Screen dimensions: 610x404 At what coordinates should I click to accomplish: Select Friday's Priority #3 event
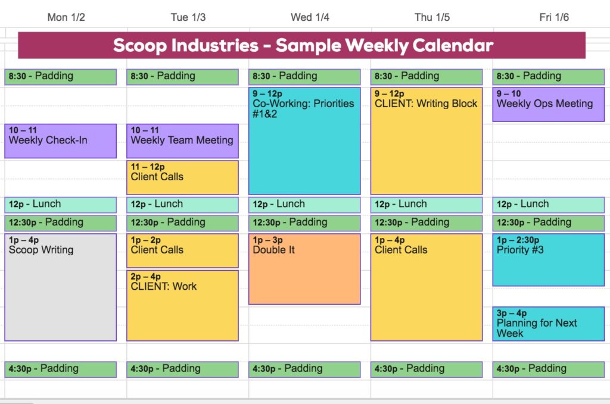click(549, 260)
